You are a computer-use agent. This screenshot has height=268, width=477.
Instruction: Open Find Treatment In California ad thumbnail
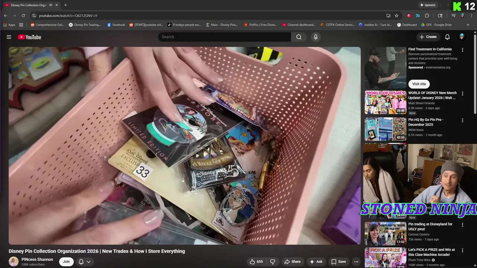coord(385,68)
